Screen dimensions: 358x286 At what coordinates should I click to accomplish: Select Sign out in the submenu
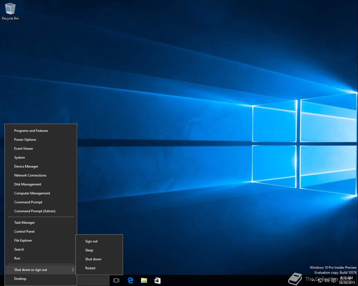[99, 241]
